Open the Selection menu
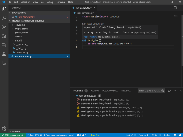Viewport: 183px width, 137px height. coord(25,2)
